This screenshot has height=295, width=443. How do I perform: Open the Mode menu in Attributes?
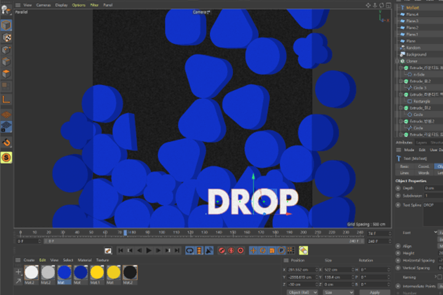[409, 150]
